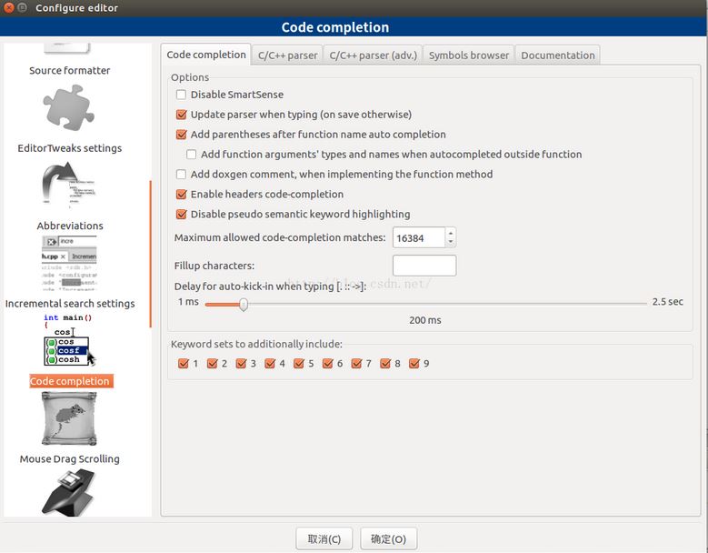Click the Abbreviations label
The width and height of the screenshot is (708, 553).
(x=70, y=226)
